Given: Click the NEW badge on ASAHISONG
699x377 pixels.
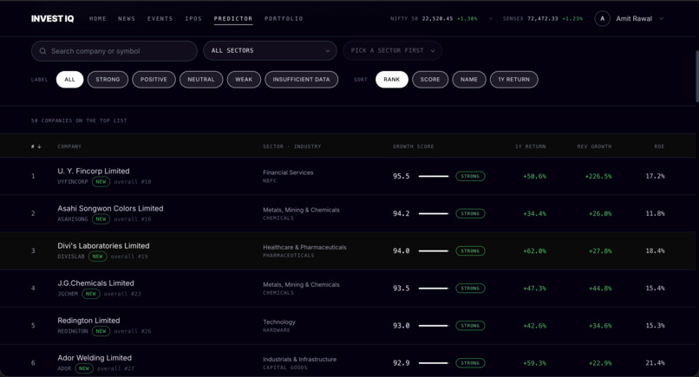Looking at the screenshot, I should click(x=101, y=219).
